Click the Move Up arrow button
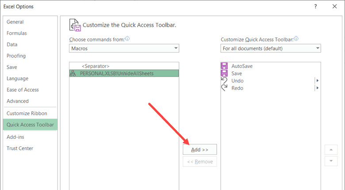This screenshot has width=345, height=190. (x=331, y=149)
